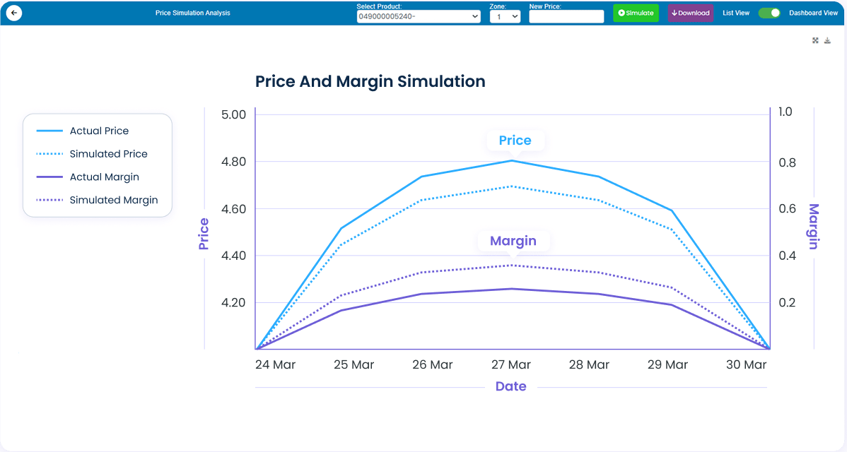Image resolution: width=847 pixels, height=452 pixels.
Task: Click the Margin annotation badge on chart
Action: coord(514,241)
